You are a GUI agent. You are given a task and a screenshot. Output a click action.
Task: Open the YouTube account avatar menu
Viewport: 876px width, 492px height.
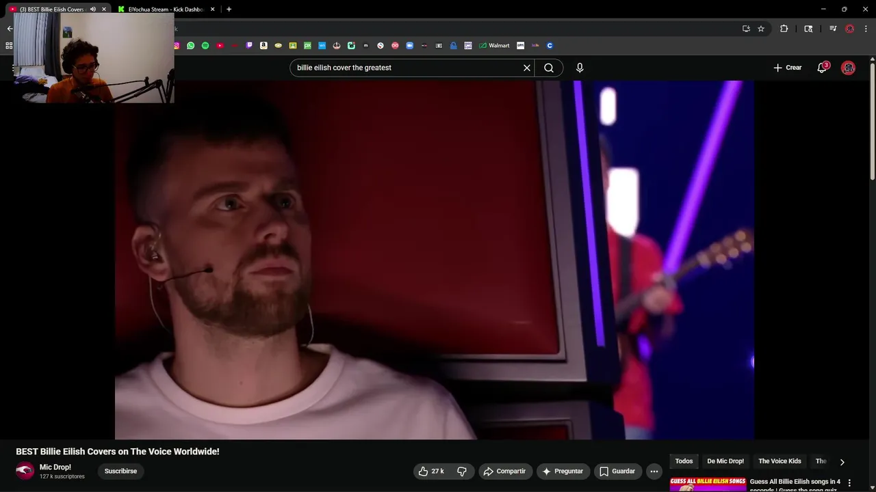848,68
